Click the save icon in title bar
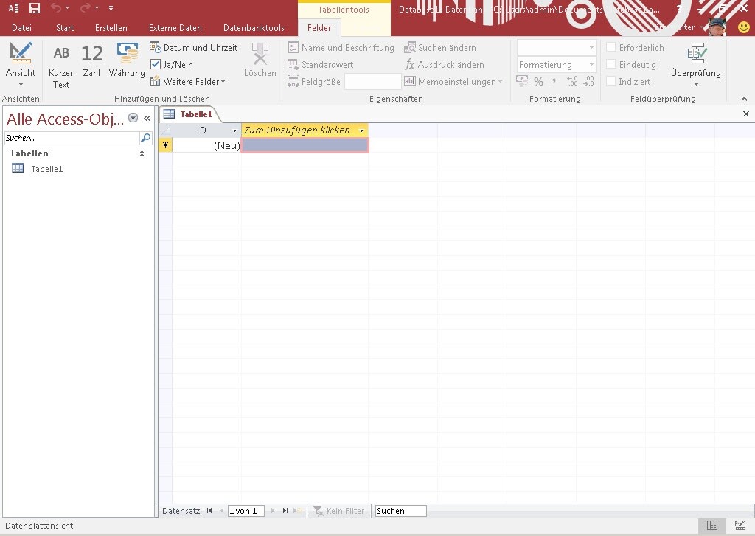This screenshot has width=755, height=536. 35,8
